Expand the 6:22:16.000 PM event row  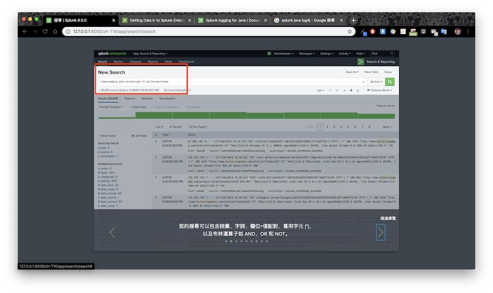pyautogui.click(x=156, y=141)
